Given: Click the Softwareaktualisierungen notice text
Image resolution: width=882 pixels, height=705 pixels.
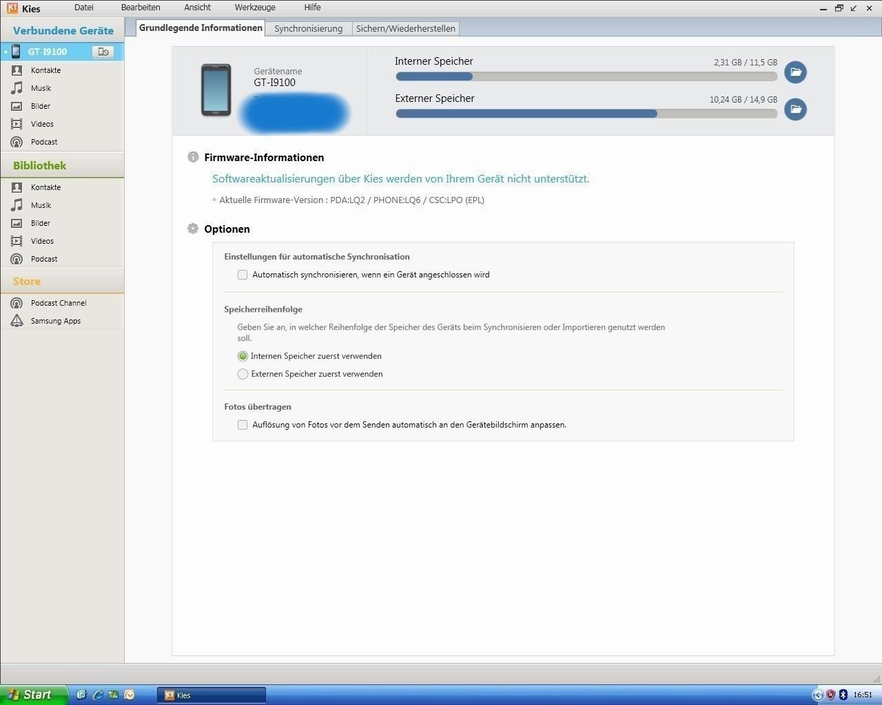Looking at the screenshot, I should pos(400,179).
